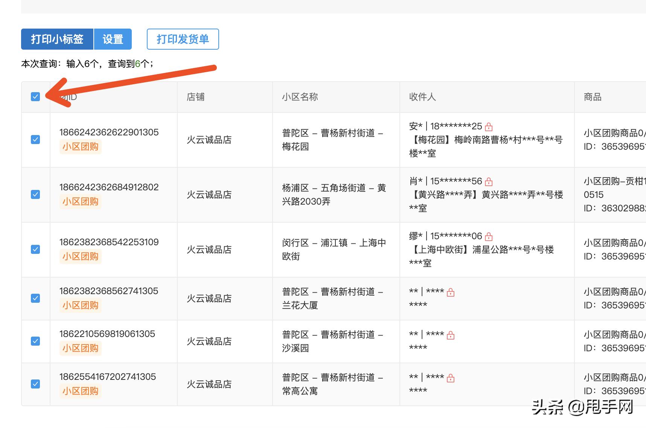The width and height of the screenshot is (646, 428).
Task: Select the order ID 1866242362684912802
Action: tap(109, 187)
